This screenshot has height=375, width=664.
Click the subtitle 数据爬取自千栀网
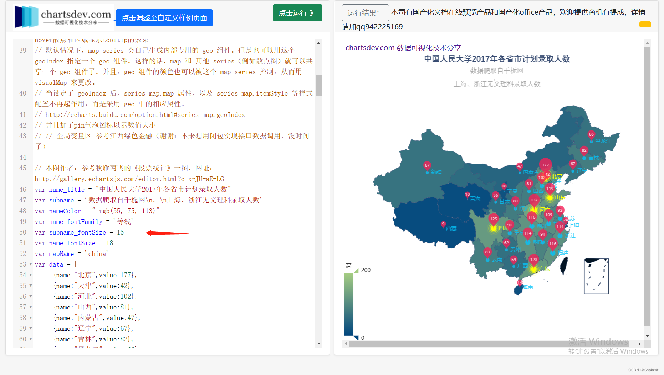pyautogui.click(x=497, y=71)
